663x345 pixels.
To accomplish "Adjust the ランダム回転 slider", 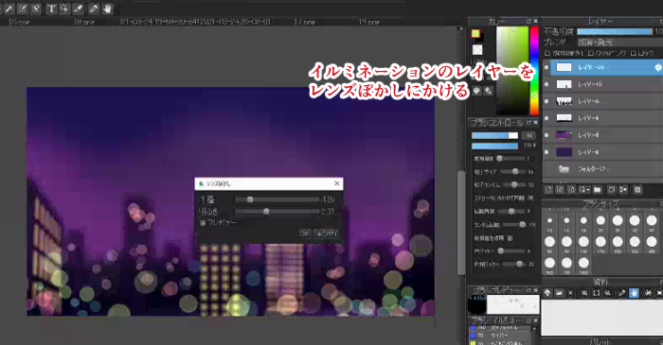I will point(514,224).
